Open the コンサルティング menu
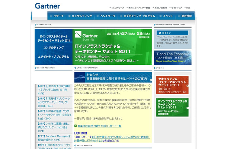Viewport: 227px width, 149px height. [82, 16]
